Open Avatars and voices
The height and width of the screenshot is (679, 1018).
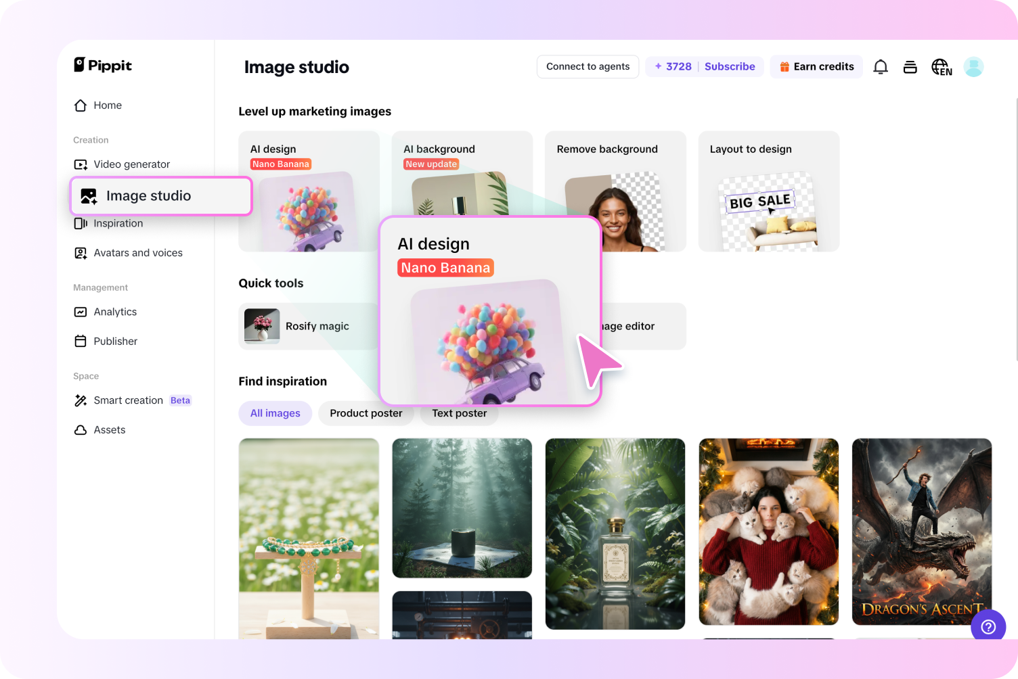pos(128,253)
